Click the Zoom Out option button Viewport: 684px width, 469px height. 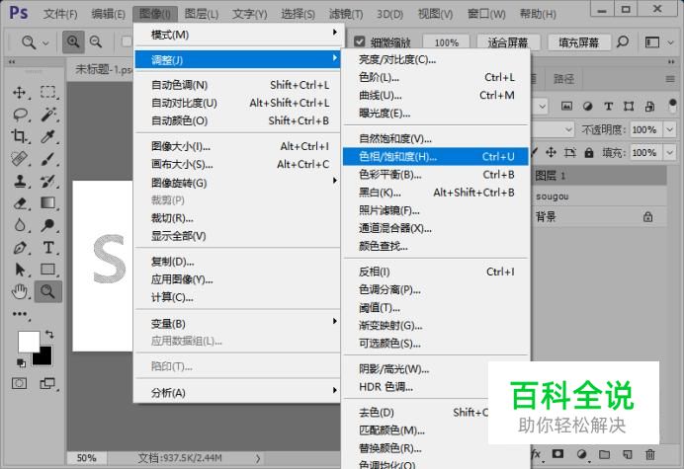tap(96, 41)
